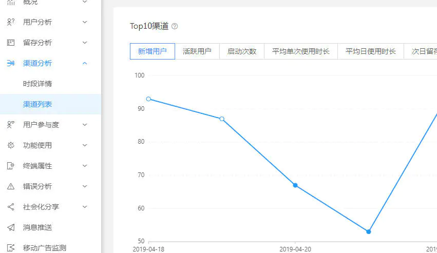Click the lowest chart data point near 53

(x=368, y=231)
